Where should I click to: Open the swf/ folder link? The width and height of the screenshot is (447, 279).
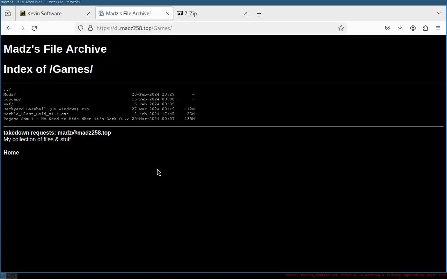click(8, 104)
